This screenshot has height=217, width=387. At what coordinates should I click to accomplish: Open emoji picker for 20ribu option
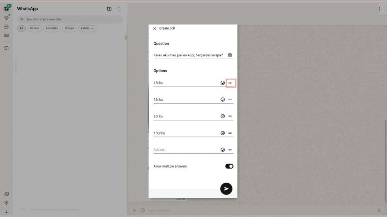(223, 116)
